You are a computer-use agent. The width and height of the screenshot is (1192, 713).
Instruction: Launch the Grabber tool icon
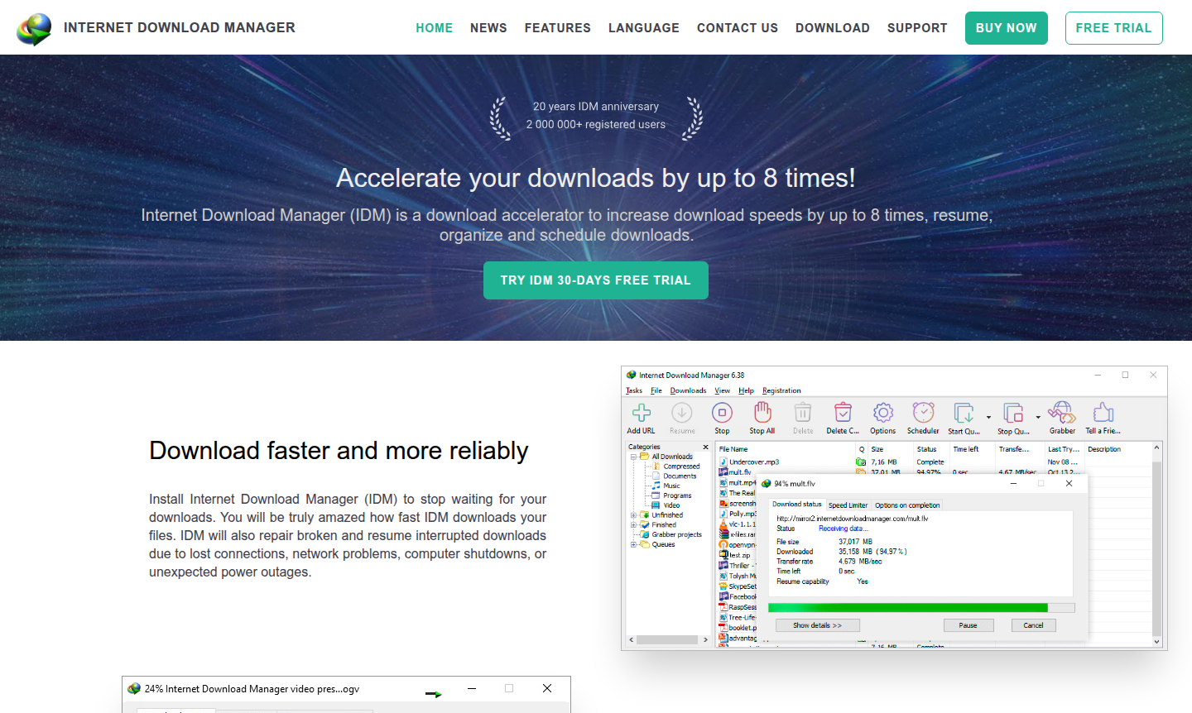pyautogui.click(x=1061, y=413)
